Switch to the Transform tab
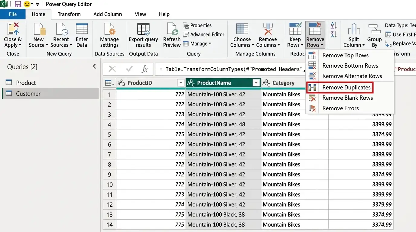The width and height of the screenshot is (416, 232). [x=69, y=14]
